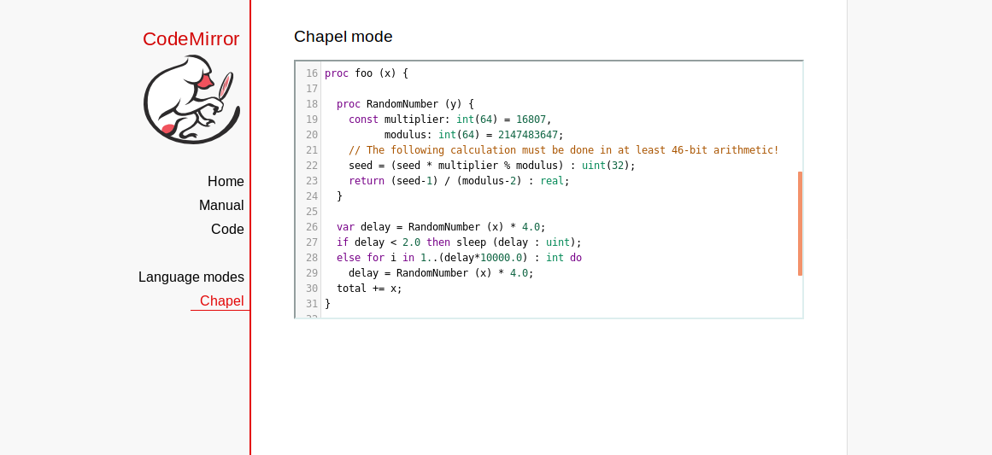Open the Manual link
The height and width of the screenshot is (455, 992).
[221, 206]
